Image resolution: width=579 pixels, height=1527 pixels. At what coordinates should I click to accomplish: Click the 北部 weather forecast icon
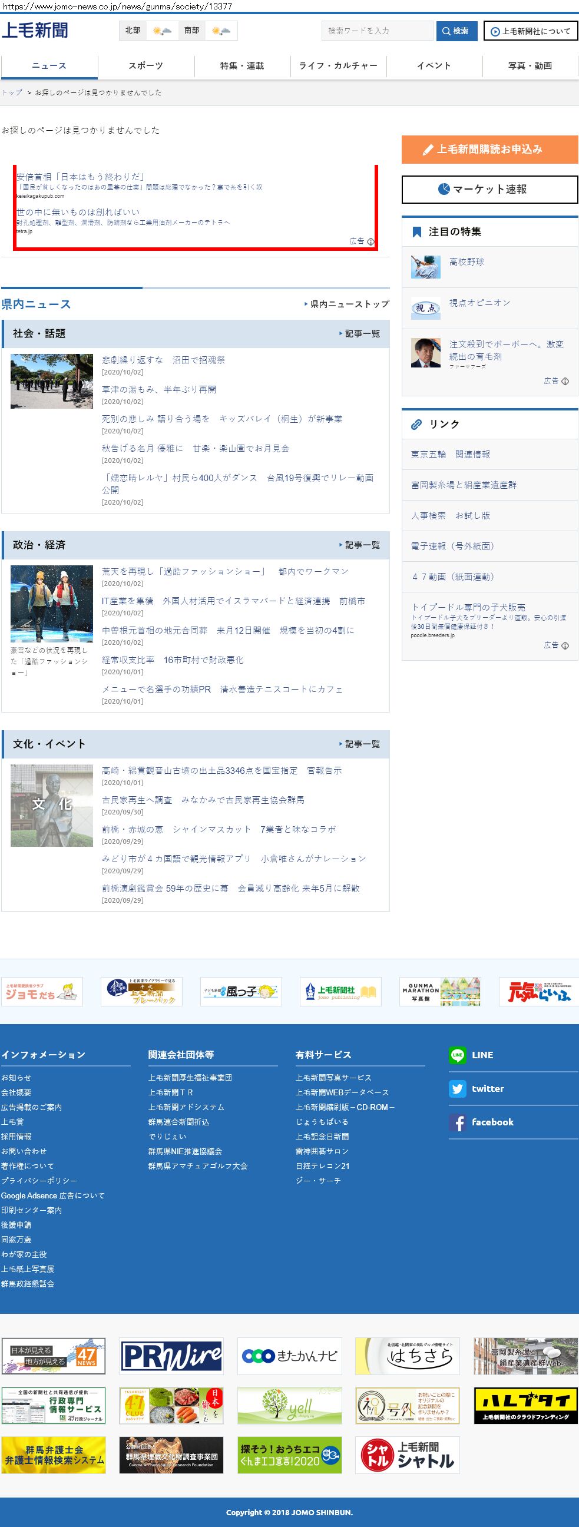pos(162,31)
